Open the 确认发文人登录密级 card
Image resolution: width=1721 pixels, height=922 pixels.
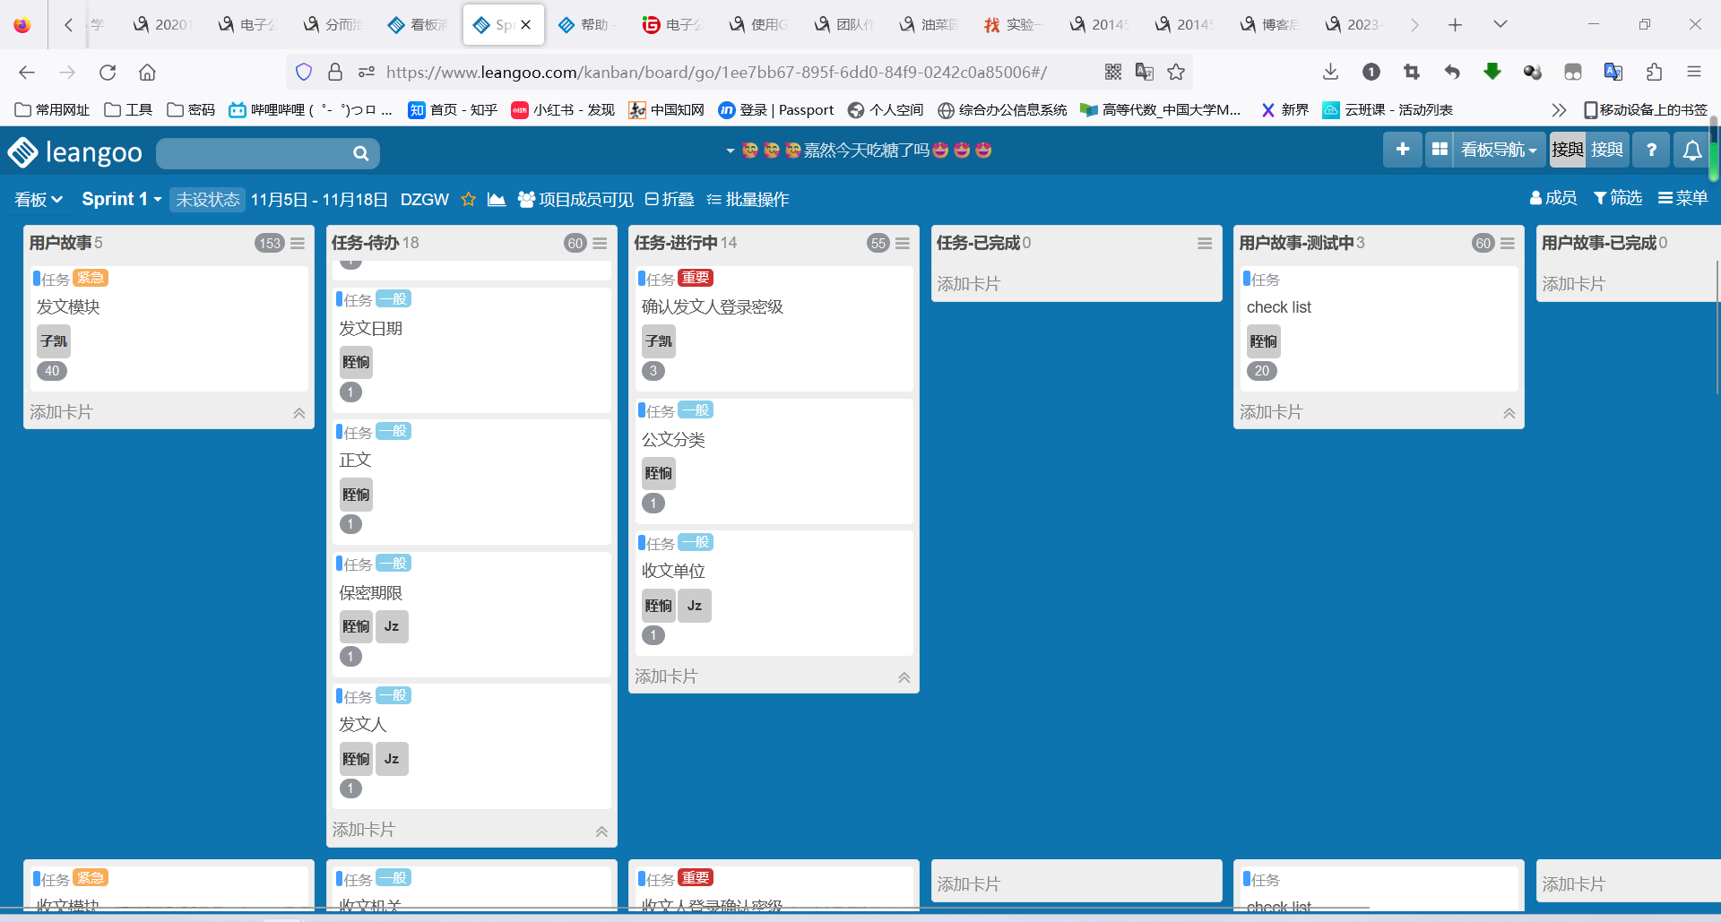(774, 328)
